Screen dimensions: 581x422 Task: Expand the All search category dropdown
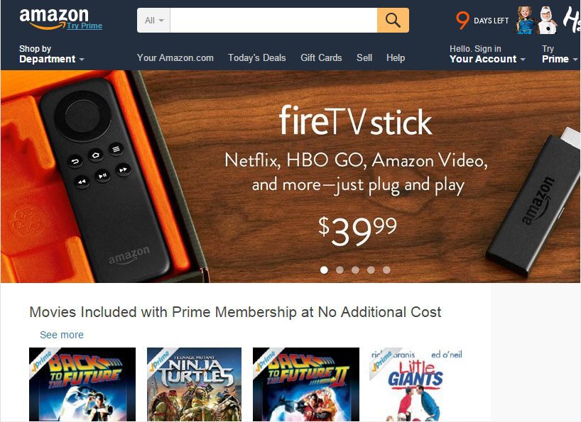(x=153, y=21)
